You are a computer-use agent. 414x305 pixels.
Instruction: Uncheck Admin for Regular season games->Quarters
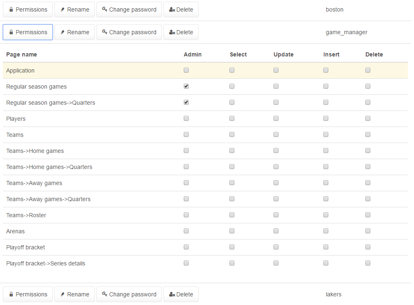point(186,103)
